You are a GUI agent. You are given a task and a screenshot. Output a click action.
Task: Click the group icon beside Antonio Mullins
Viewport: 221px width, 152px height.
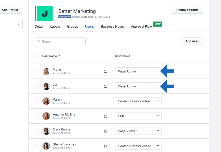coord(105,116)
